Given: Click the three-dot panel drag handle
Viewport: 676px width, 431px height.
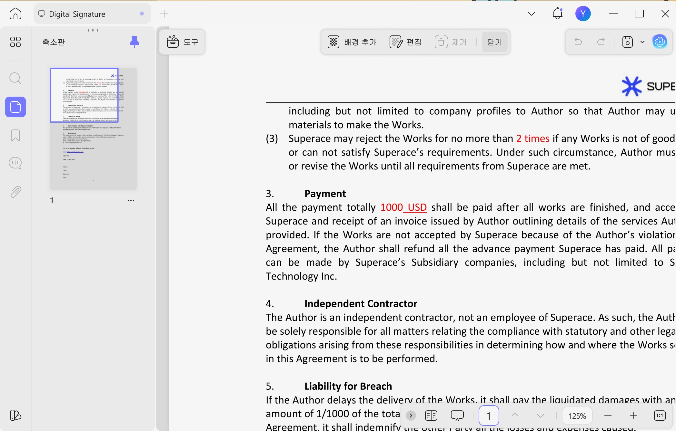Looking at the screenshot, I should click(x=93, y=30).
